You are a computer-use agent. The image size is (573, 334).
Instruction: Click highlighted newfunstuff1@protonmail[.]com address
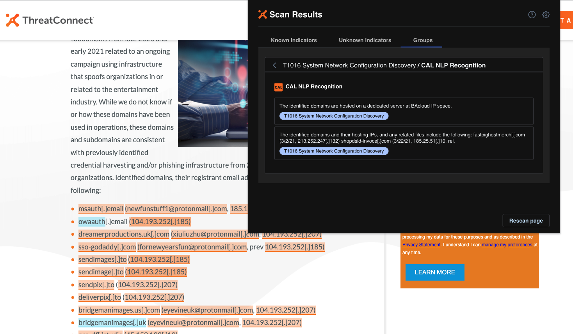click(176, 209)
